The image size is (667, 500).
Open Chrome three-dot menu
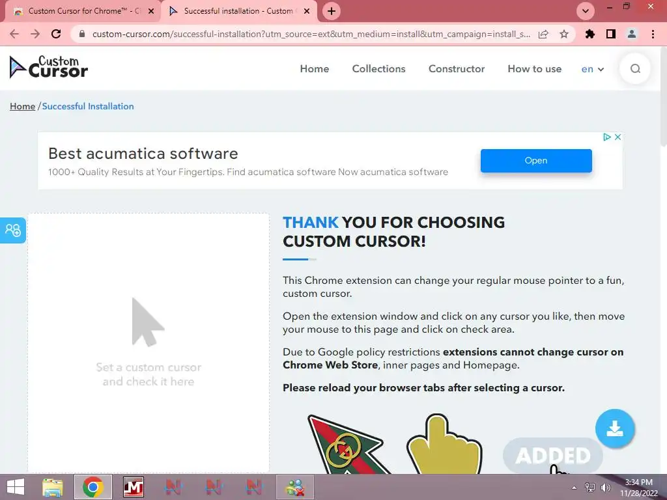pyautogui.click(x=653, y=34)
